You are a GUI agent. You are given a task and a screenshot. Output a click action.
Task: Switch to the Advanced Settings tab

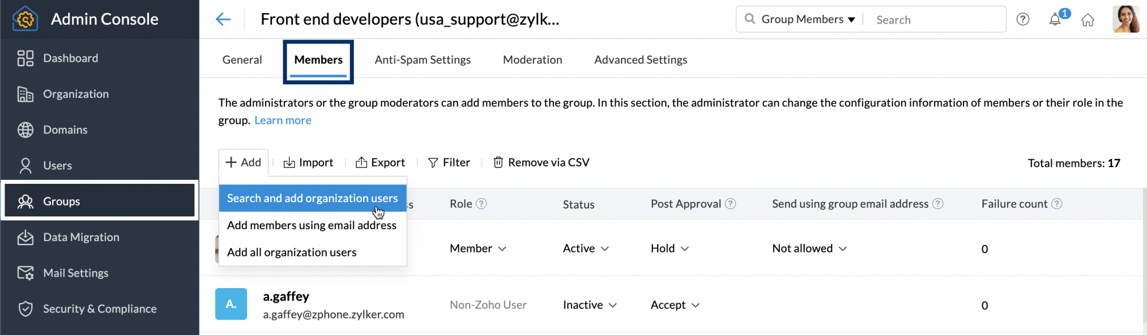[x=641, y=60]
